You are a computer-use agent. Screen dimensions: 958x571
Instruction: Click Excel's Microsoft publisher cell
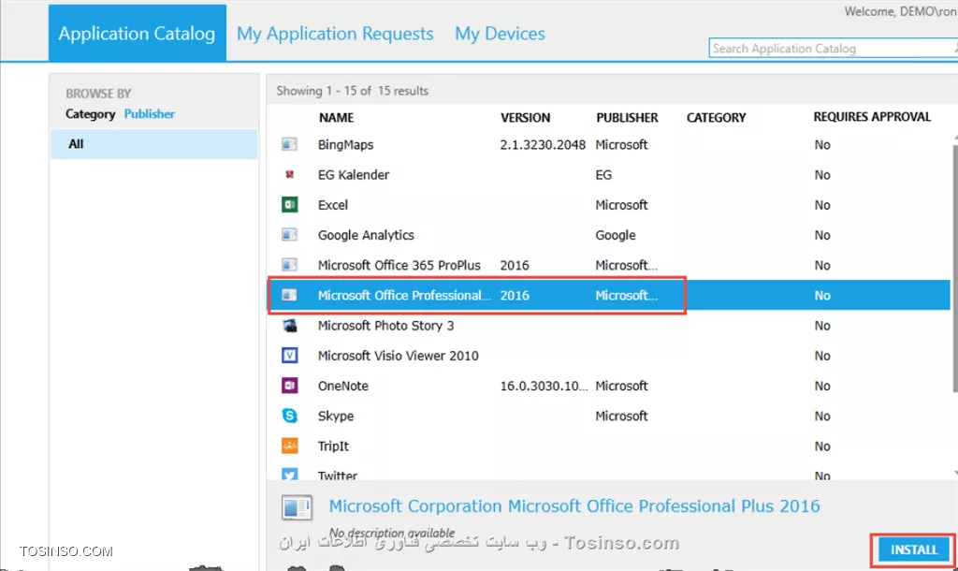click(x=621, y=205)
